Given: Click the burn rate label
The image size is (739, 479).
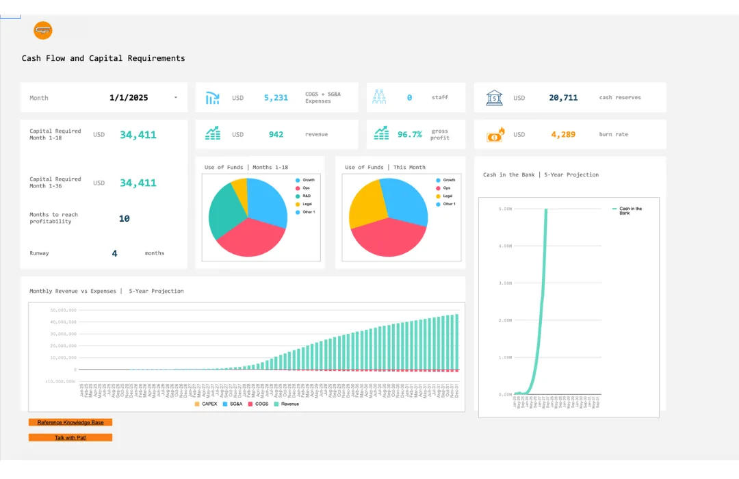Looking at the screenshot, I should pyautogui.click(x=613, y=134).
